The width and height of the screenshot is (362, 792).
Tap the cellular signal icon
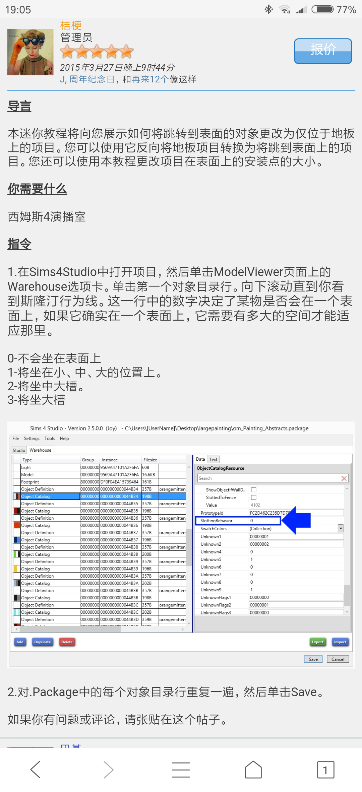tap(301, 9)
